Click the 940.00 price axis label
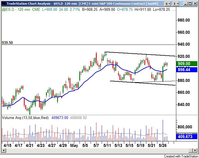 click(184, 44)
